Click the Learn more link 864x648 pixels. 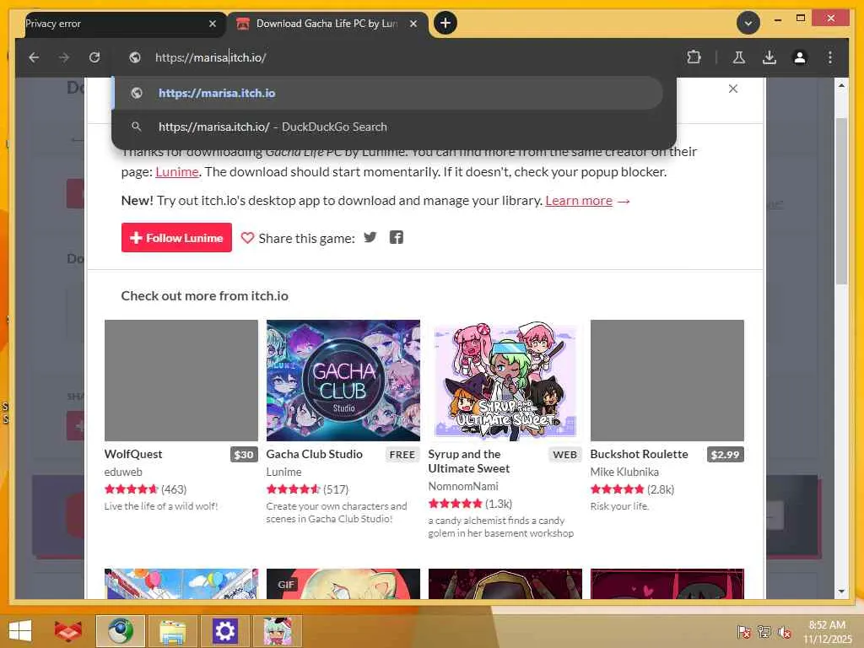[579, 201]
